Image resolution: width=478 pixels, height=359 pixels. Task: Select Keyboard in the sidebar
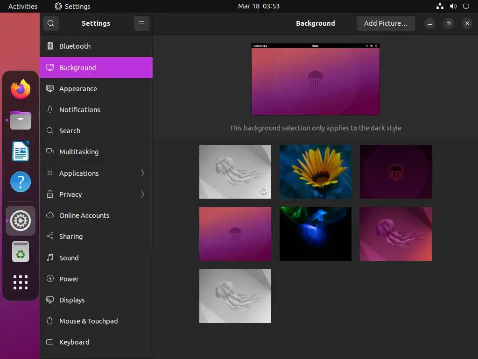[x=96, y=342]
